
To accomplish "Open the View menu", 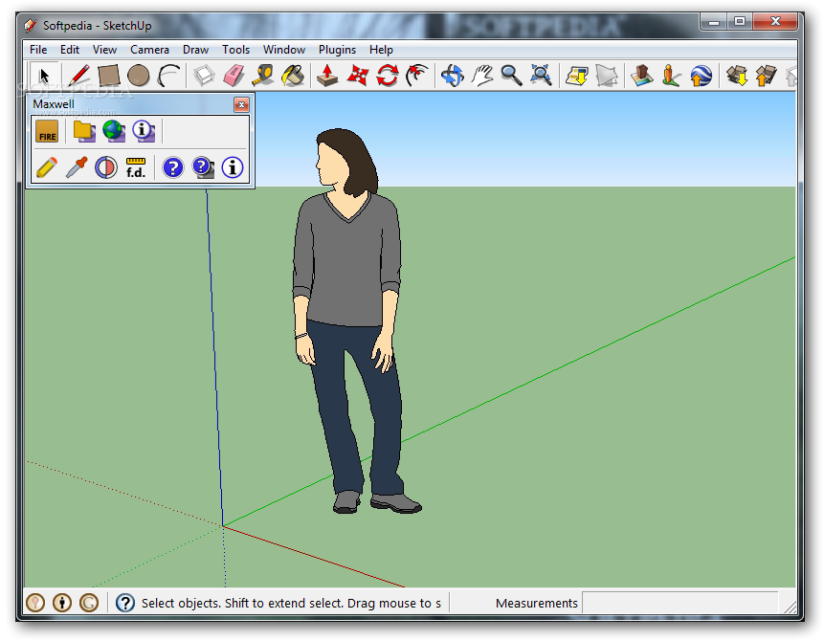I will pos(104,50).
